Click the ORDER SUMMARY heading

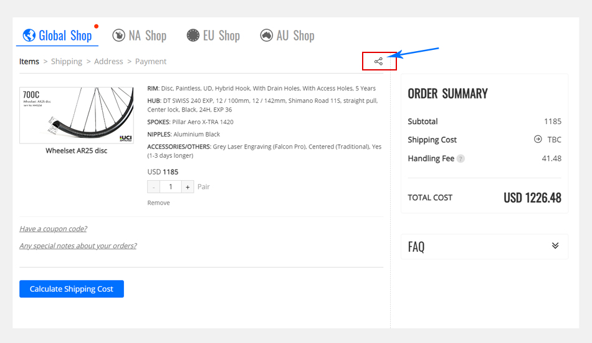coord(448,94)
